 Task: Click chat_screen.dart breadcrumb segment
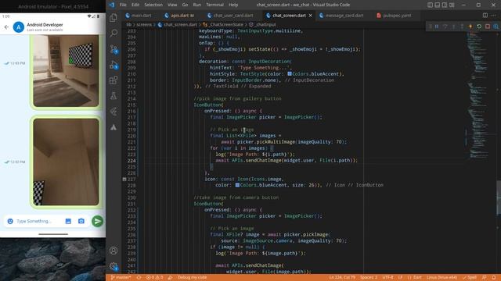[x=180, y=24]
